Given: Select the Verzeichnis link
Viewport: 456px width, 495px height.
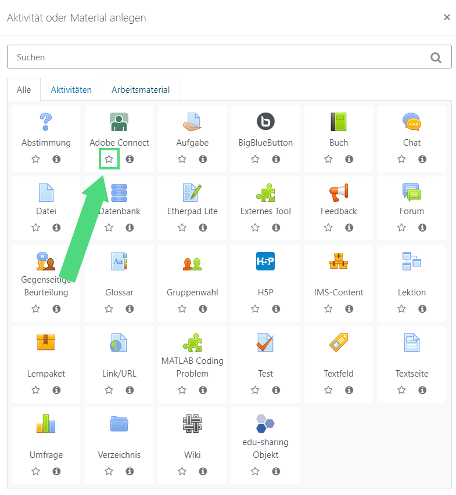Looking at the screenshot, I should (119, 455).
